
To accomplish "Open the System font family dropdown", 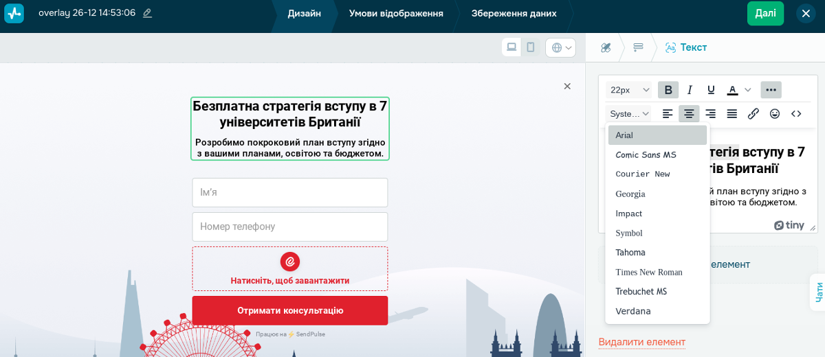I will coord(629,114).
